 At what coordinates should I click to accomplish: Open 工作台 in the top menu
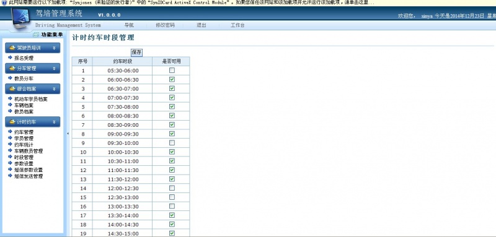click(237, 25)
